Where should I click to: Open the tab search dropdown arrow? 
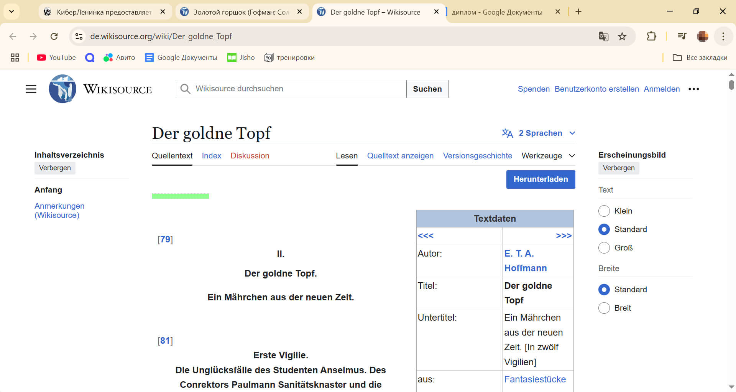tap(11, 12)
